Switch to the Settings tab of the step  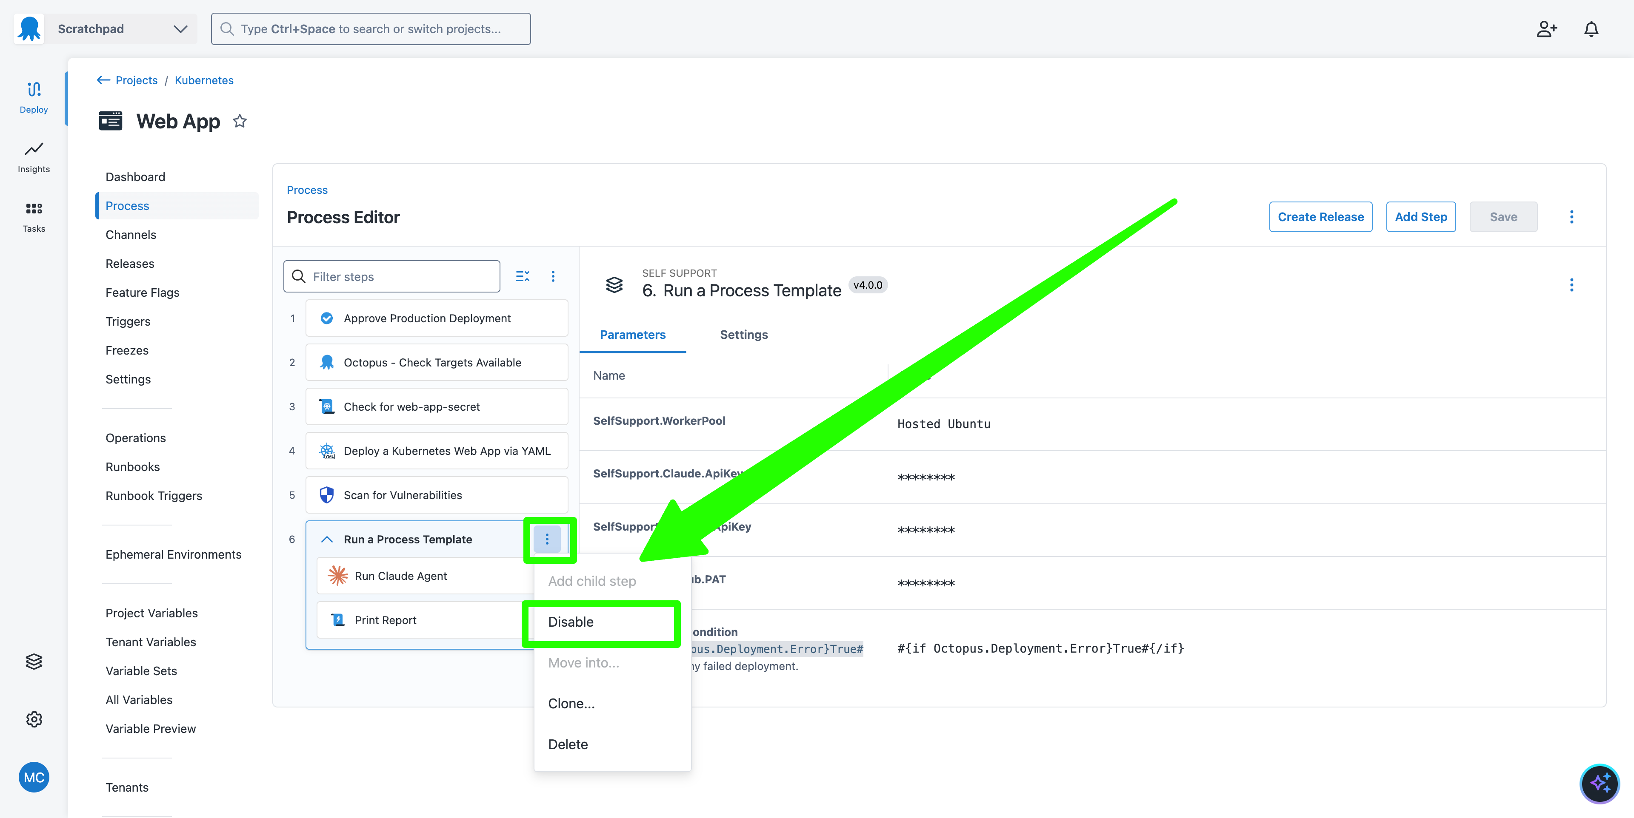coord(743,335)
